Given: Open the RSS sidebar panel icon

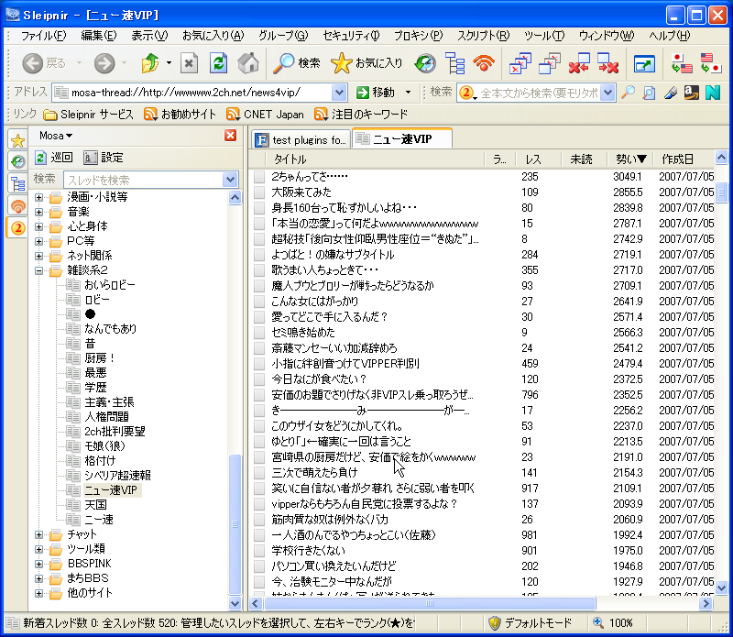Looking at the screenshot, I should coord(17,206).
